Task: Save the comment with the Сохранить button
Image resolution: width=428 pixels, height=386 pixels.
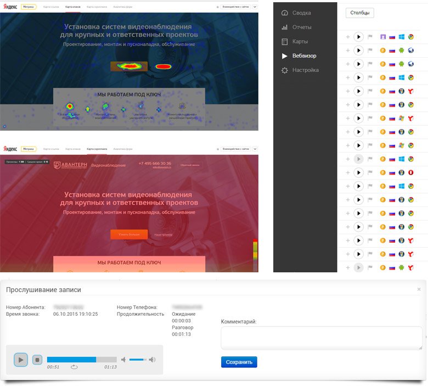Action: coord(239,362)
